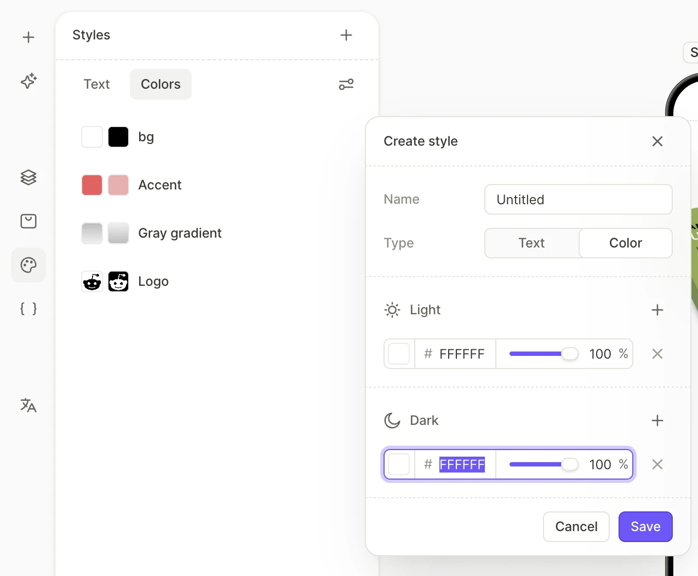The image size is (698, 576).
Task: Open the style filter settings icon
Action: pos(346,84)
